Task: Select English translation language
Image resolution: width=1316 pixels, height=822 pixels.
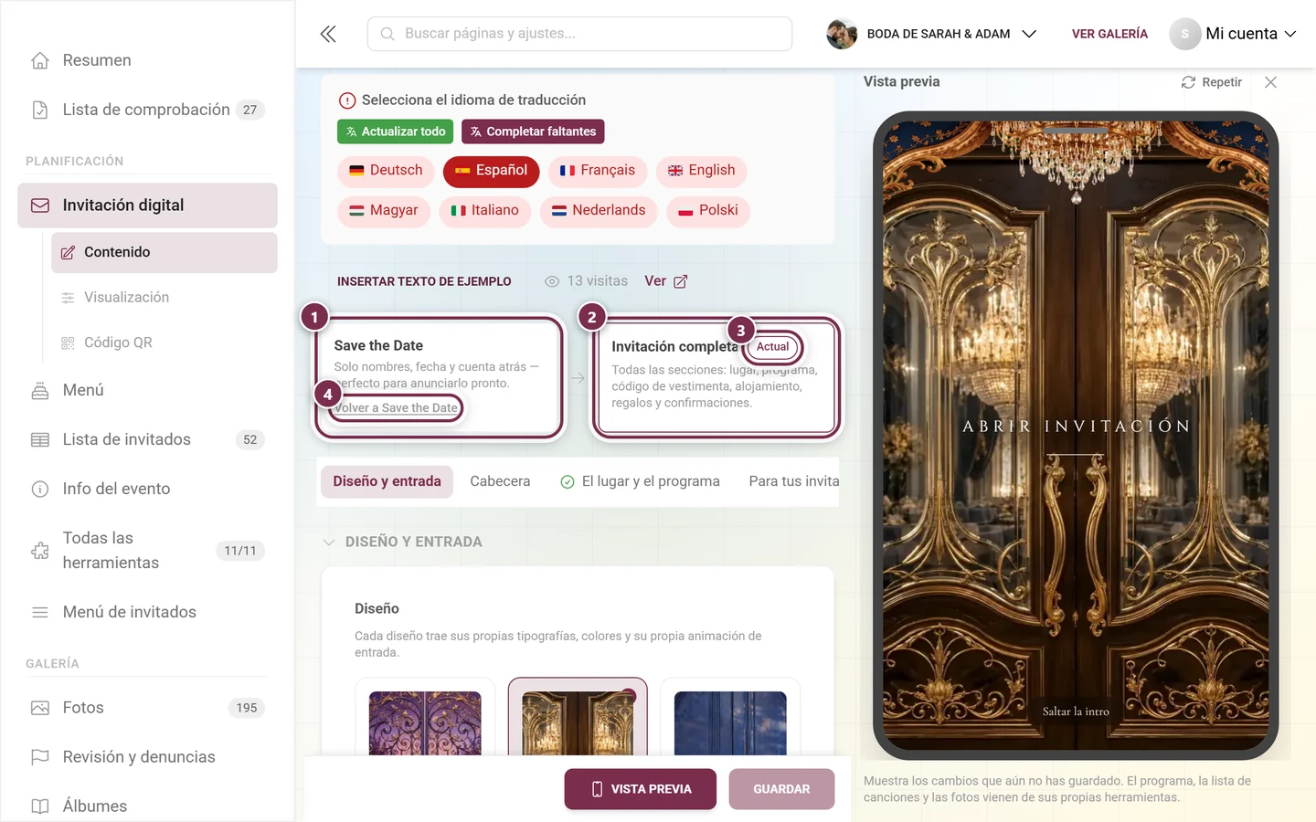Action: tap(701, 171)
